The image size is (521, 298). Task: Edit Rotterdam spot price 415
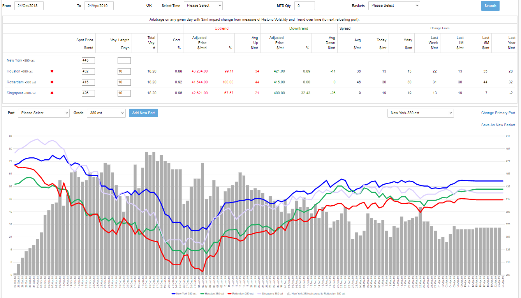(88, 82)
